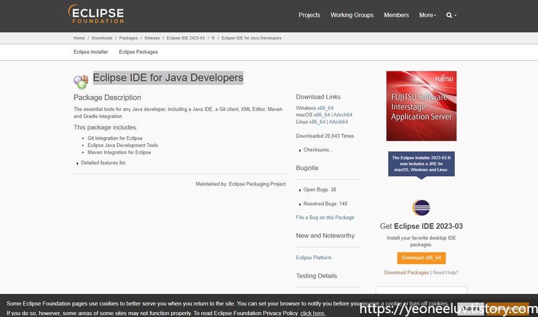Download Linux AArch64 package

pos(338,122)
